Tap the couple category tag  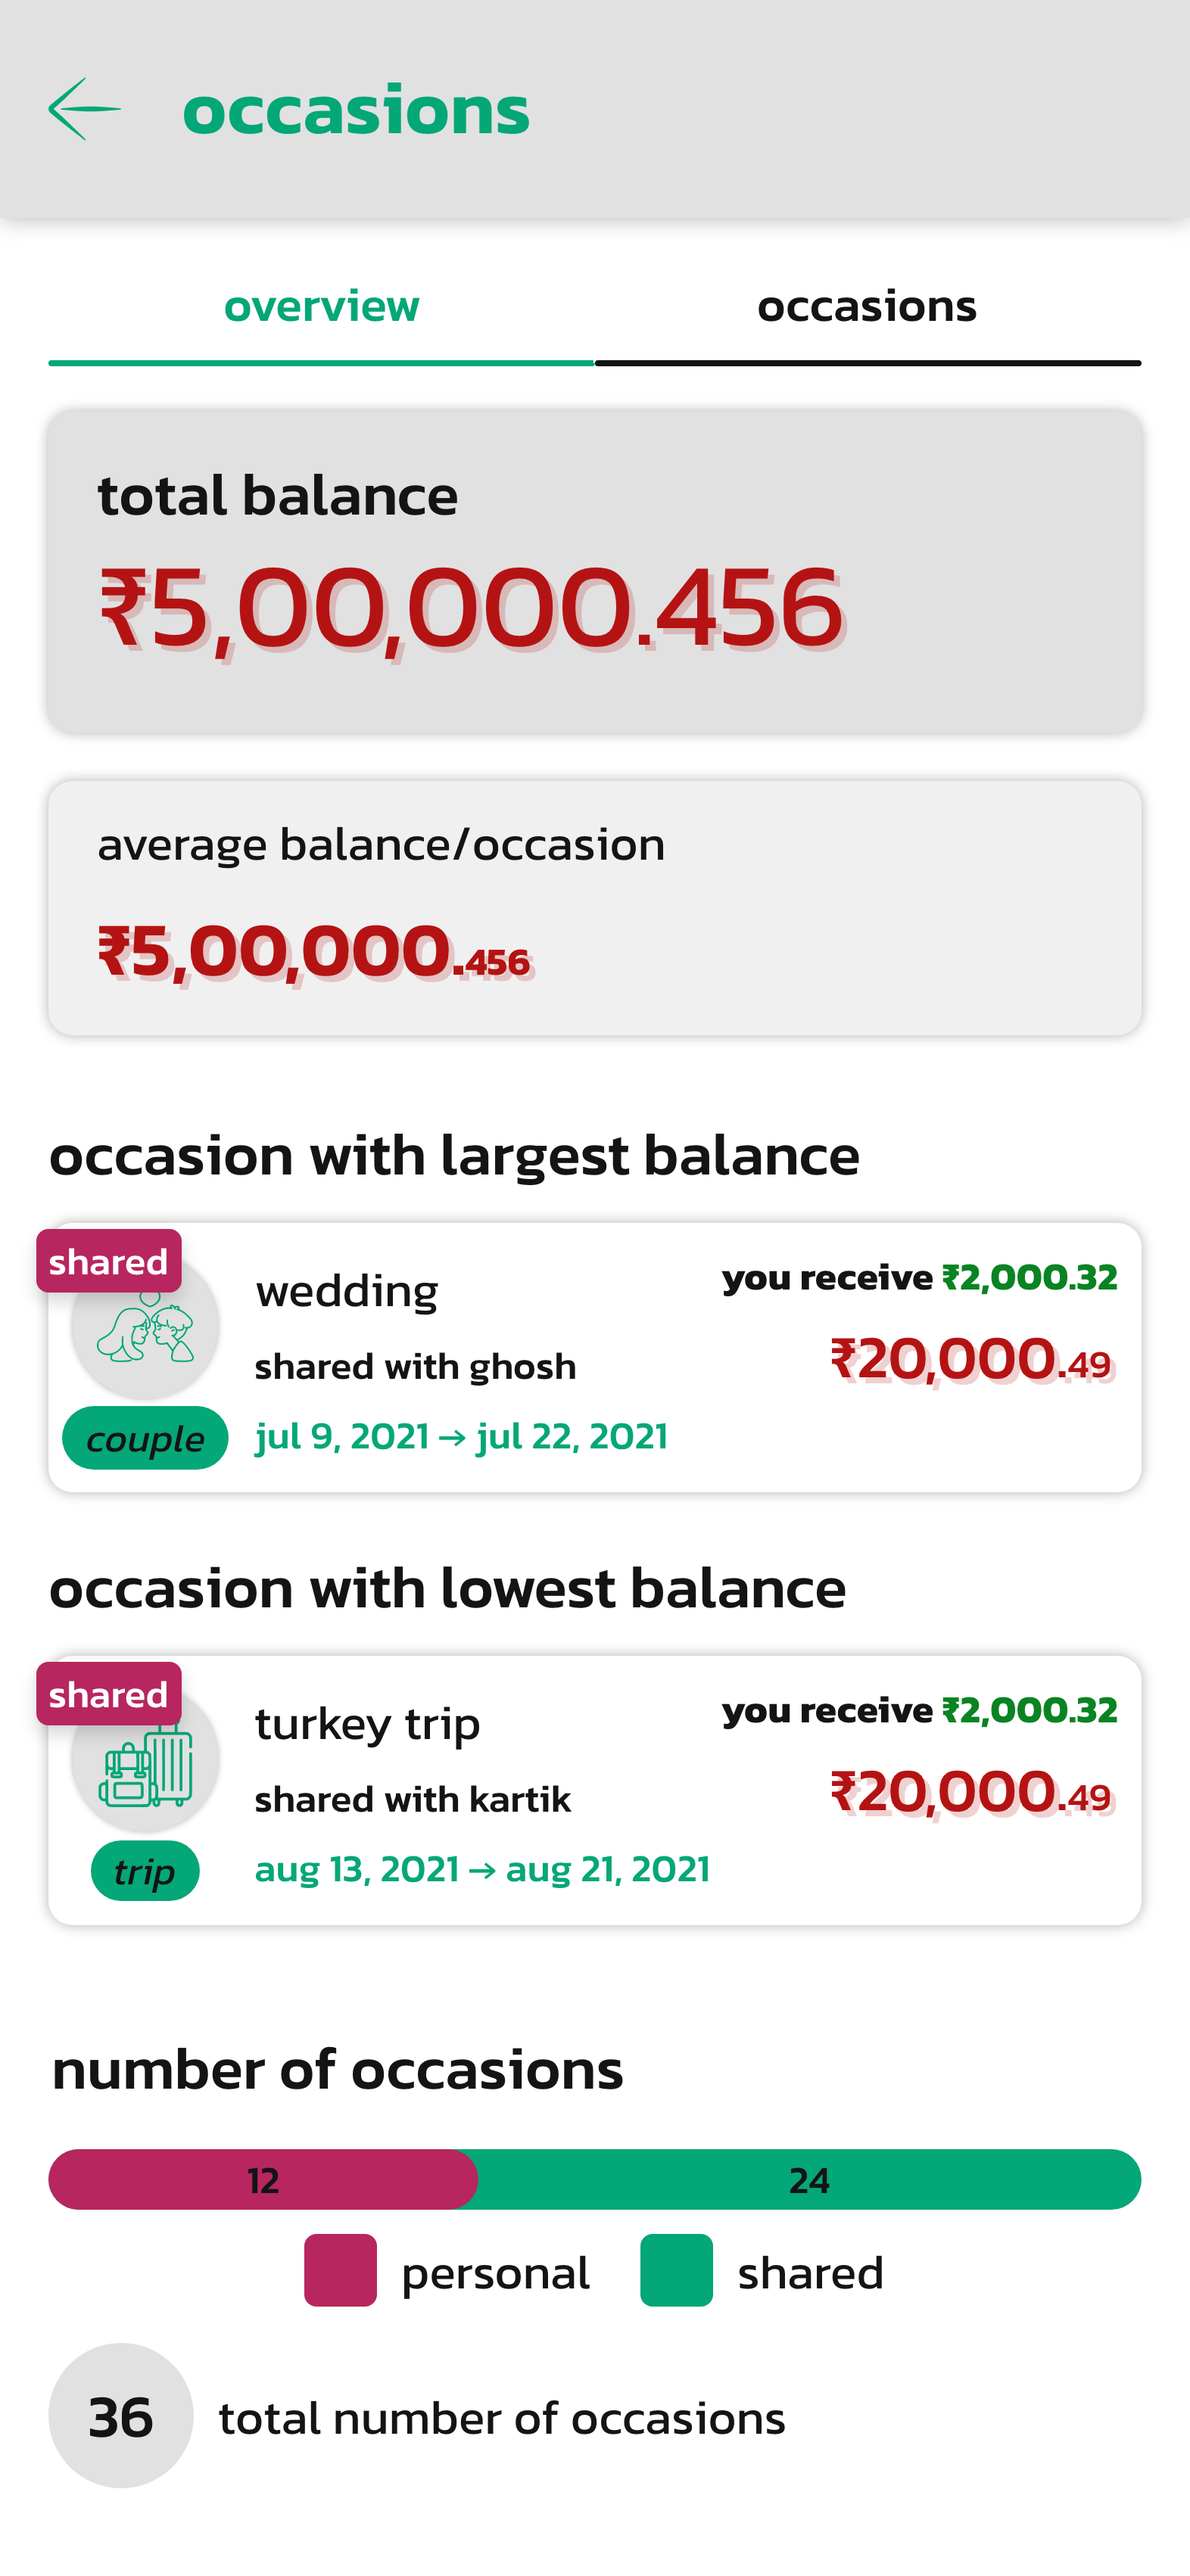coord(145,1438)
